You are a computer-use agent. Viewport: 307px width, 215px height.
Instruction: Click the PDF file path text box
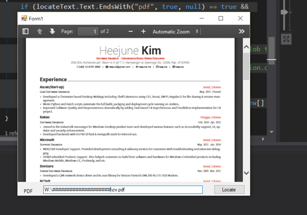[123, 190]
